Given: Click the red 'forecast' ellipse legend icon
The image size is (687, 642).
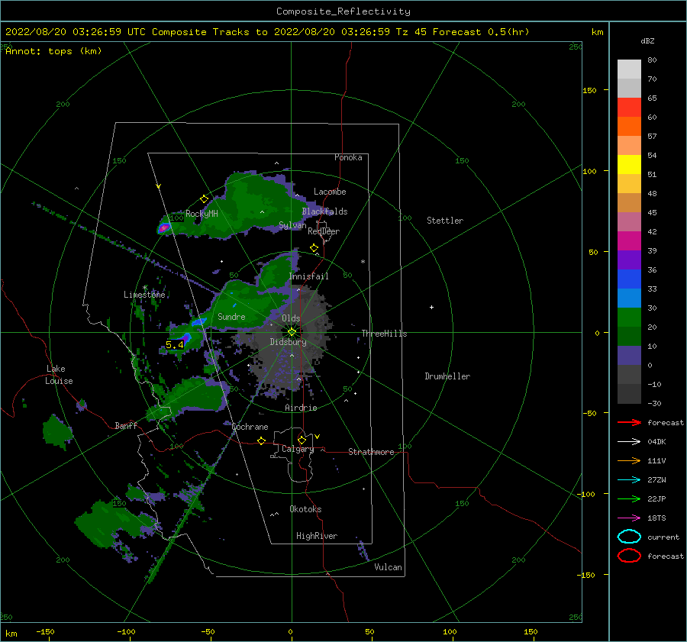Looking at the screenshot, I should pyautogui.click(x=629, y=556).
